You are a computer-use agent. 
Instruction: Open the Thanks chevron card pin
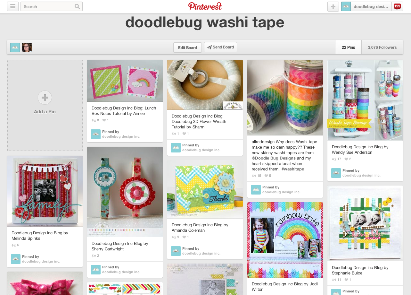tap(205, 189)
